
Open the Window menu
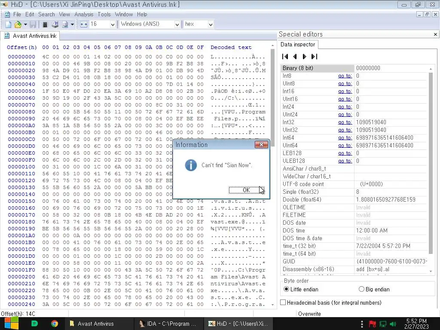pyautogui.click(x=124, y=14)
